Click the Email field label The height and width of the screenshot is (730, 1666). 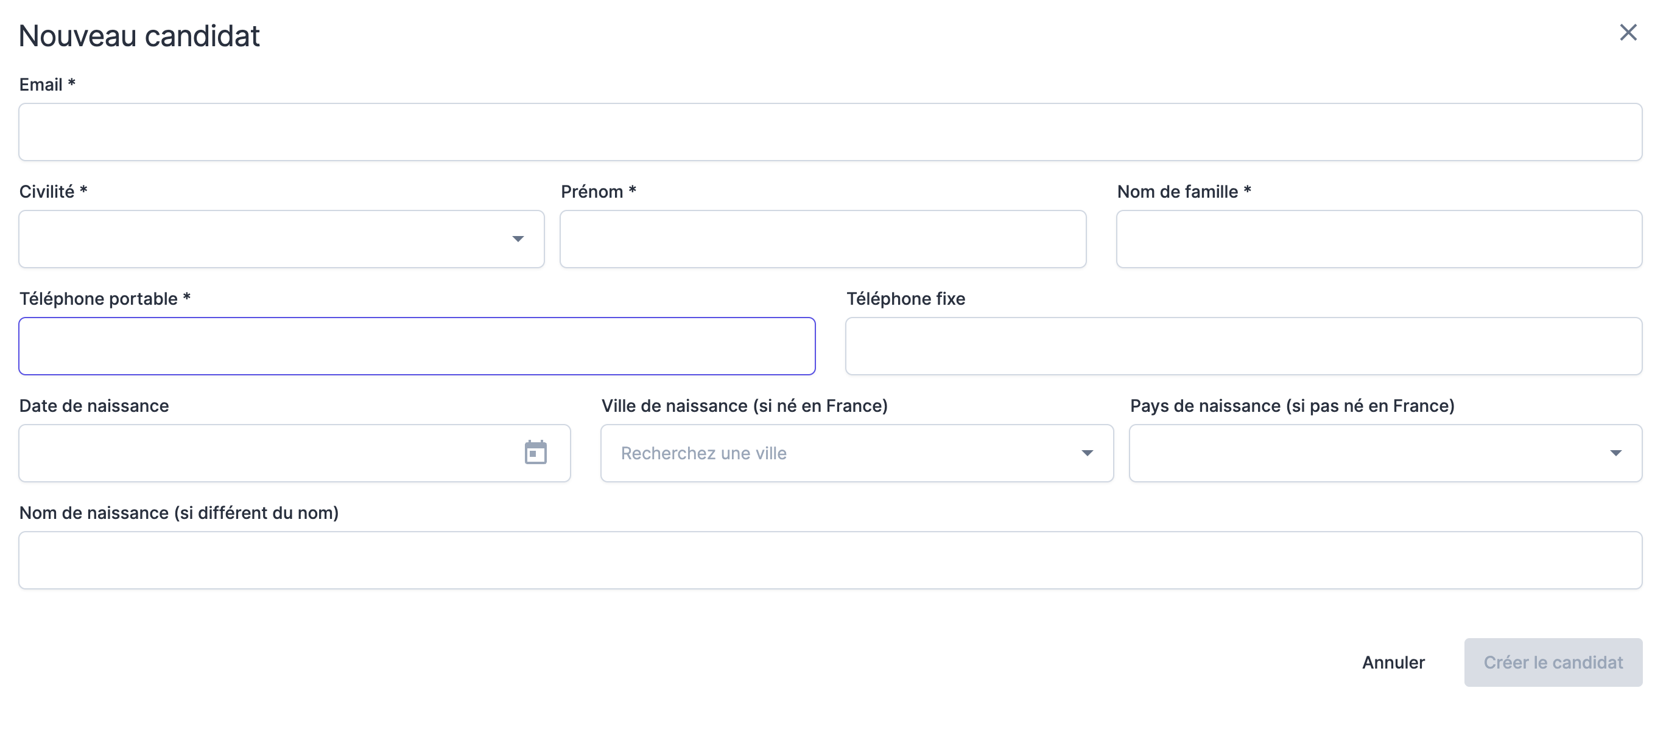tap(40, 85)
